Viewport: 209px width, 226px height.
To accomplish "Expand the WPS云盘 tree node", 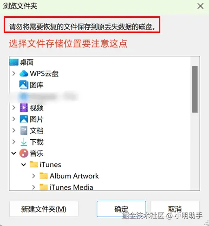I will [14, 74].
